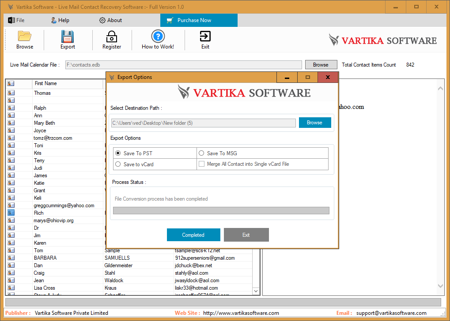Select the contact card icon for Terry
The image size is (450, 321).
[11, 160]
